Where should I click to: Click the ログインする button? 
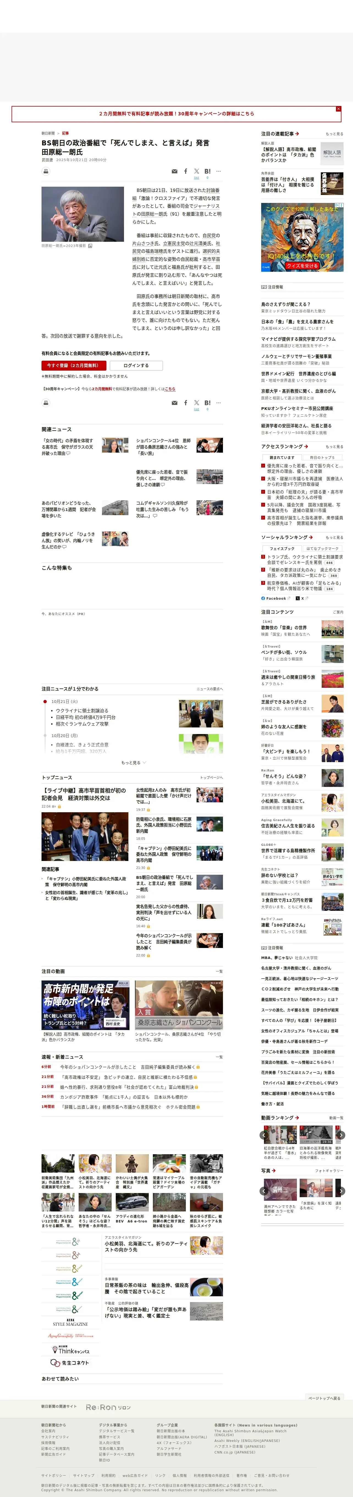(x=136, y=366)
